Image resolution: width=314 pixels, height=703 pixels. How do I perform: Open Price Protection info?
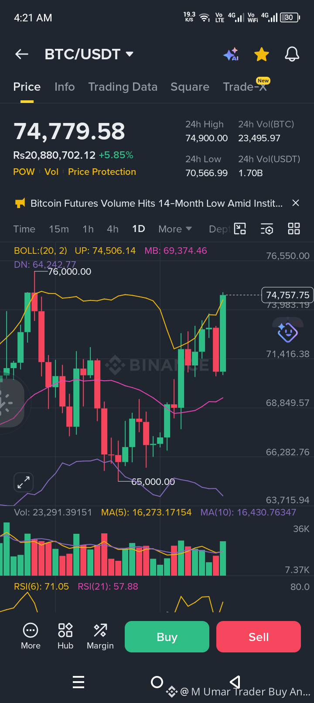tap(102, 172)
